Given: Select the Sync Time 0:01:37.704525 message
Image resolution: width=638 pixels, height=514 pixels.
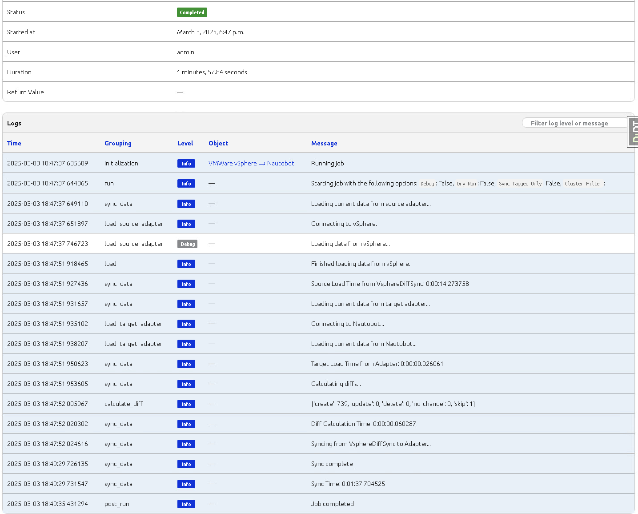Looking at the screenshot, I should 348,484.
